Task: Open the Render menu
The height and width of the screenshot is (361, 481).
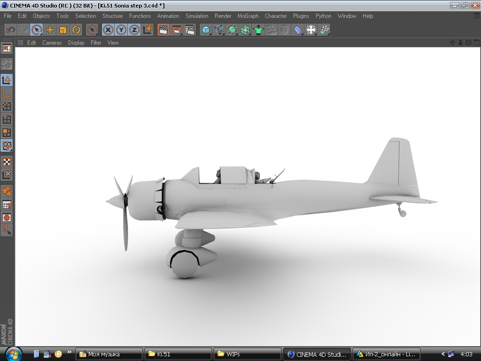Action: click(223, 16)
